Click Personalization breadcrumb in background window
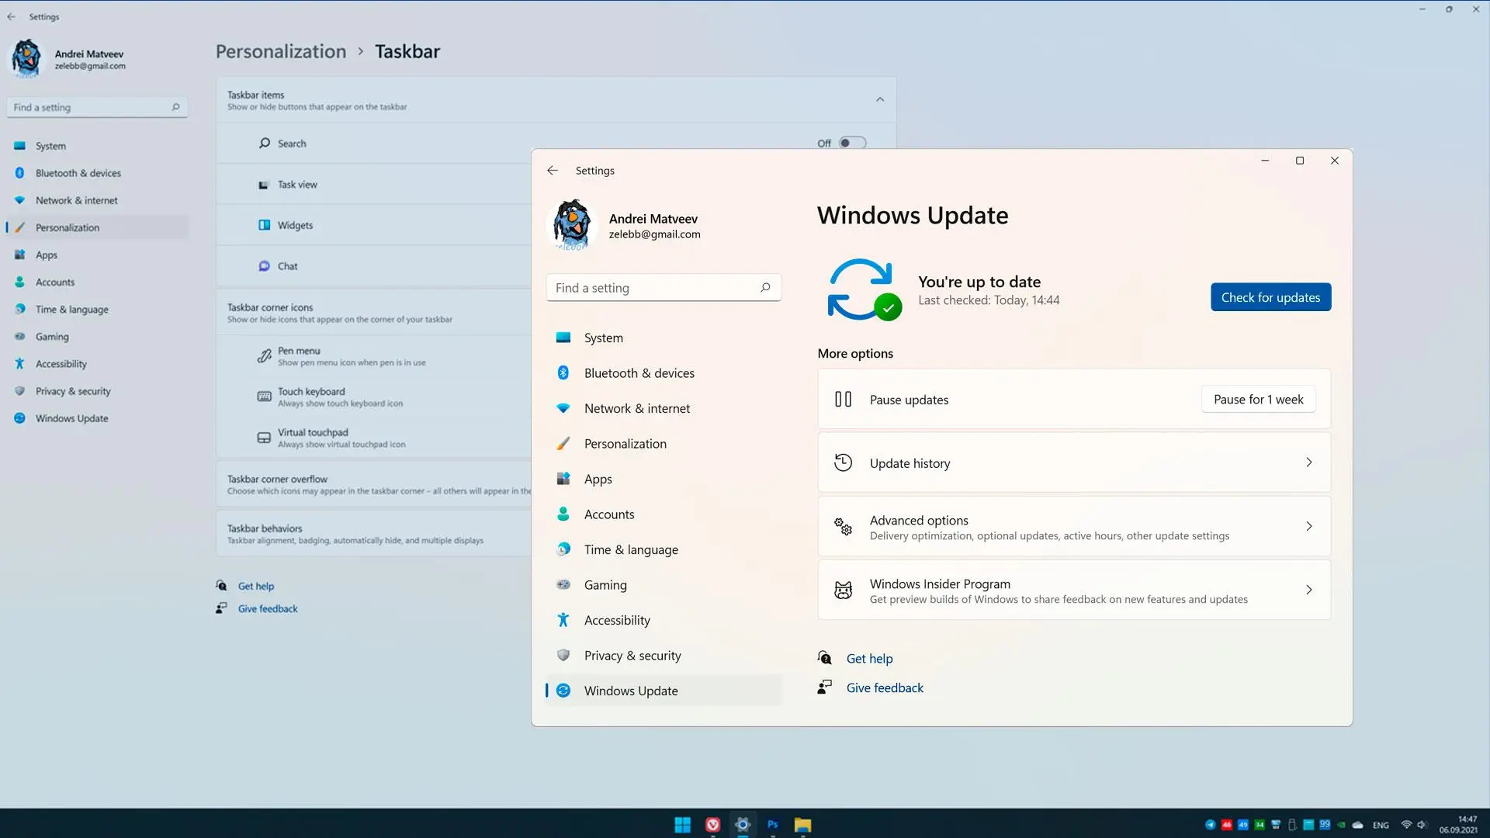 [x=281, y=51]
